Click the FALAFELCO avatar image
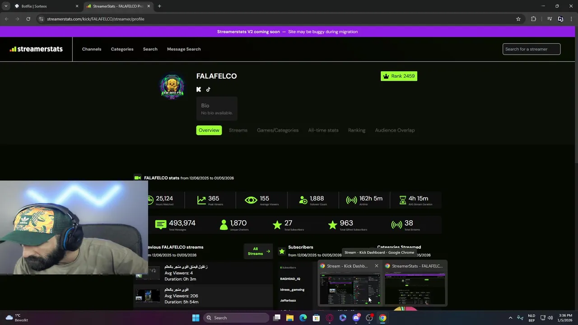Viewport: 578px width, 325px height. click(172, 87)
